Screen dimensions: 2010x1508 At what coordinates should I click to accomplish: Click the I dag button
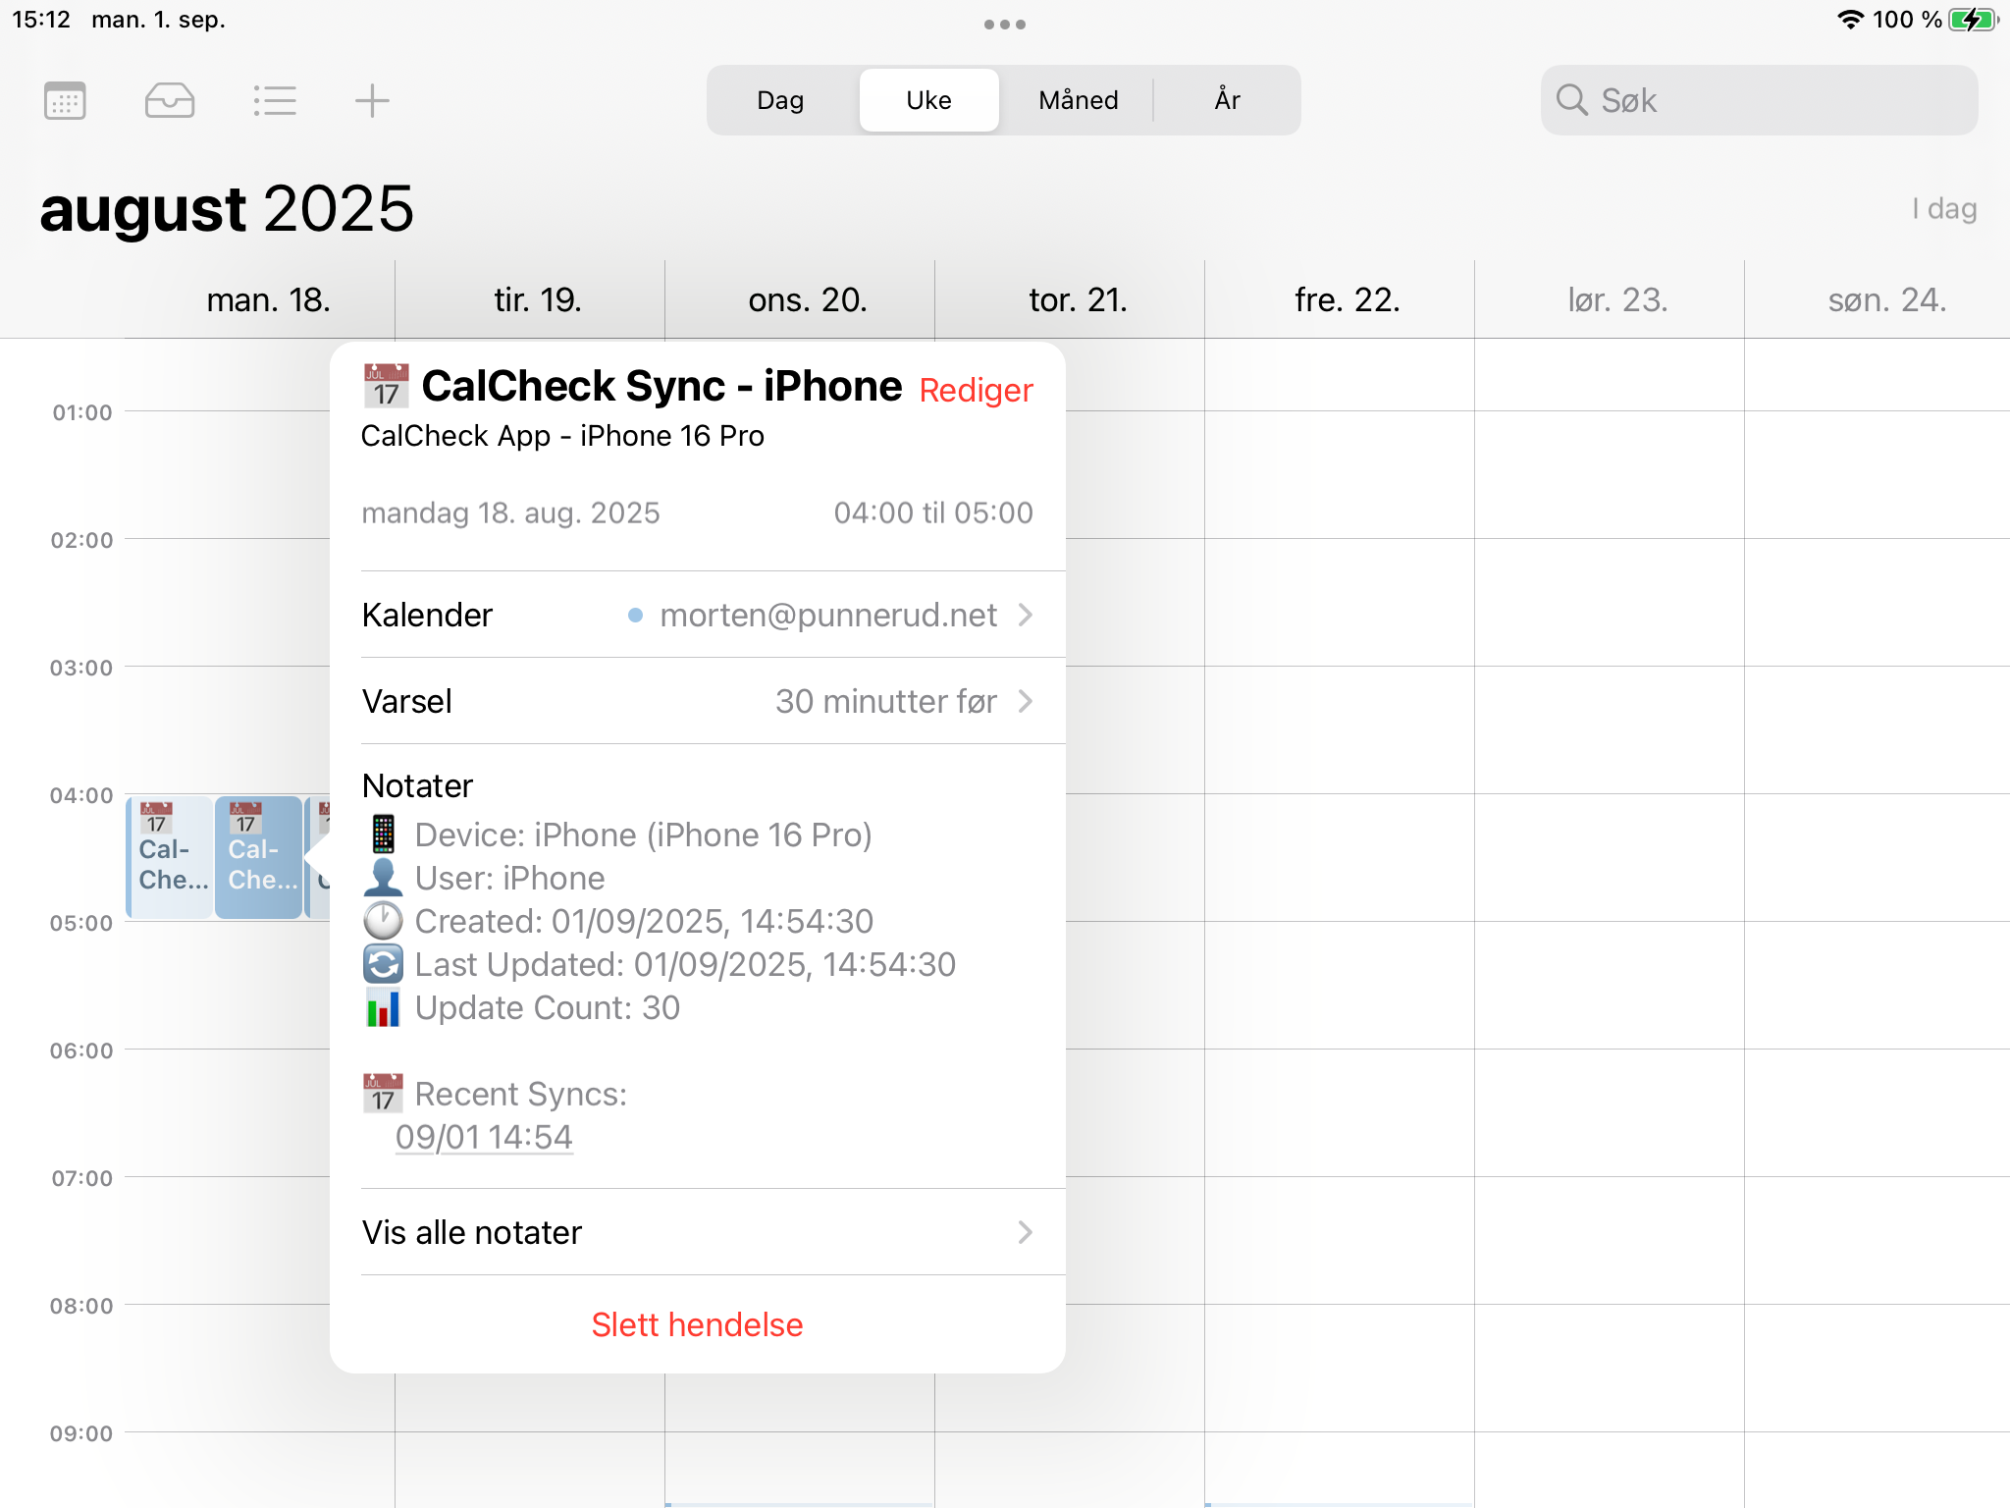click(1943, 208)
